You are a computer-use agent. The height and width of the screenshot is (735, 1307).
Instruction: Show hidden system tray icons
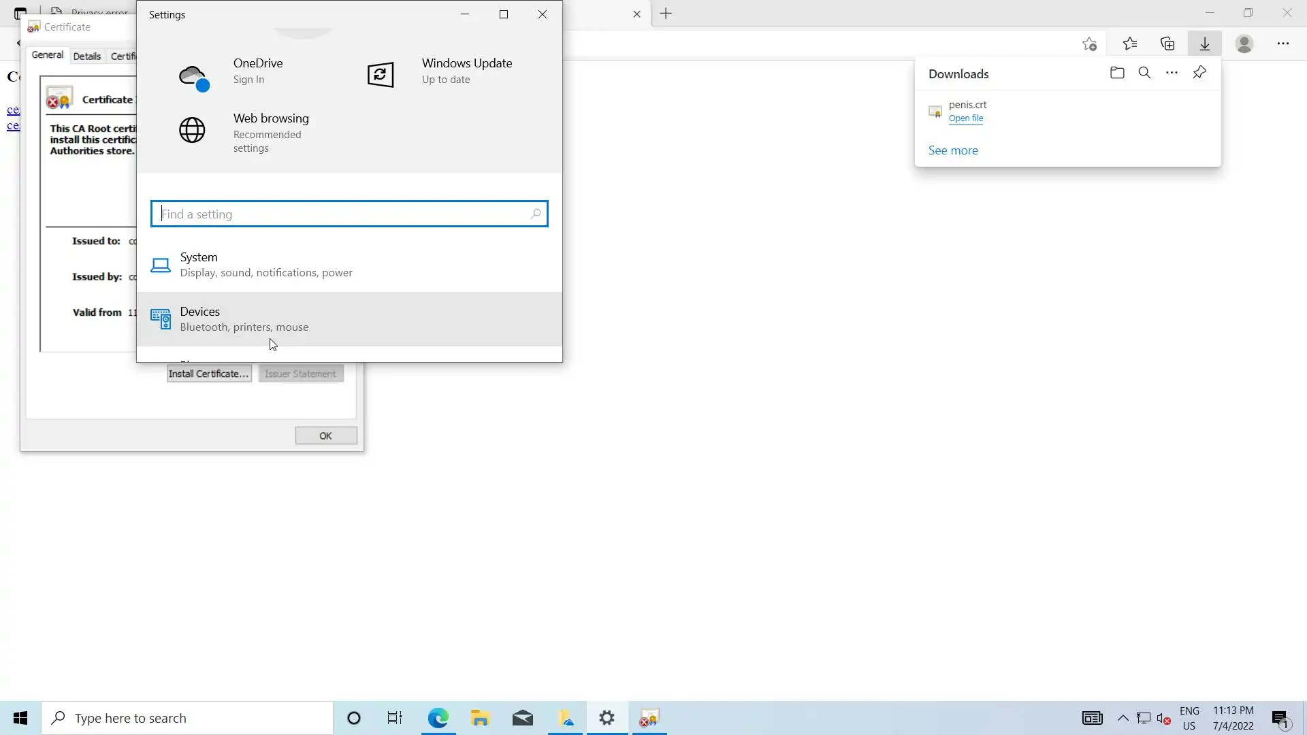(1123, 718)
